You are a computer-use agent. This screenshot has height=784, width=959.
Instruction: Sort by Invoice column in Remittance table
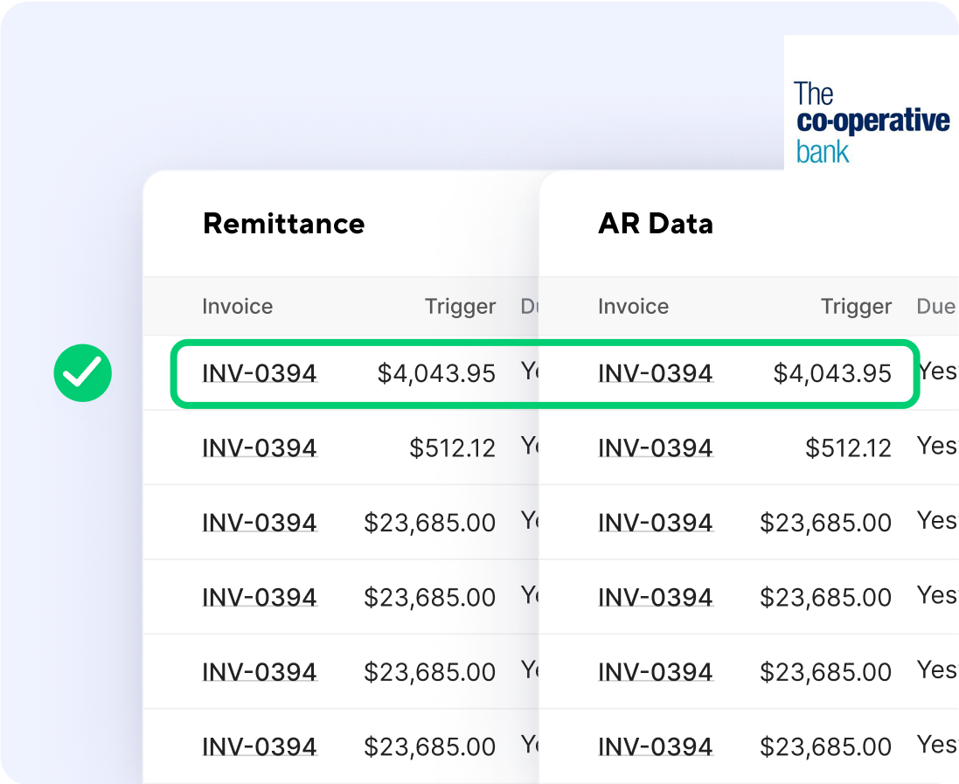point(237,307)
